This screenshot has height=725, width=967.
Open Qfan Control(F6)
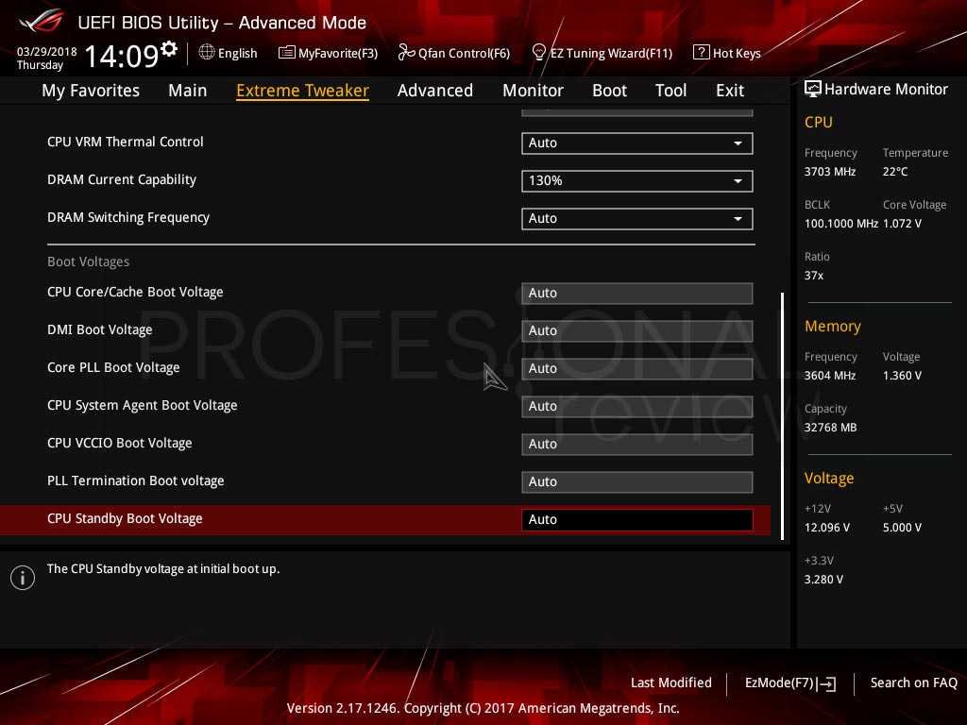(x=464, y=53)
